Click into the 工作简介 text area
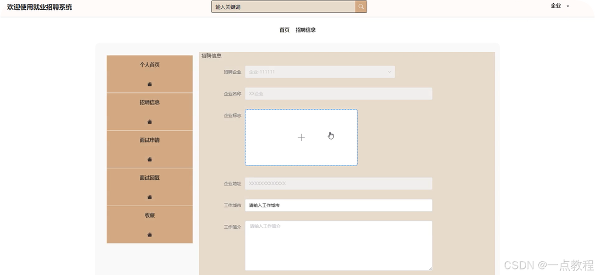 coord(339,245)
